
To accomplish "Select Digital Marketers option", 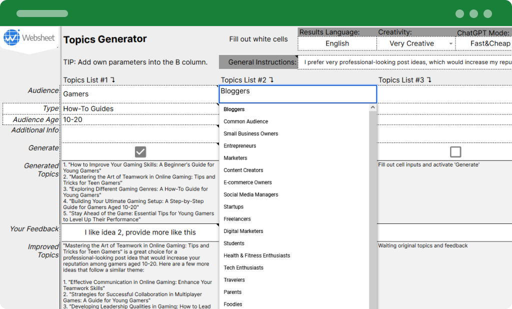I will coord(243,231).
